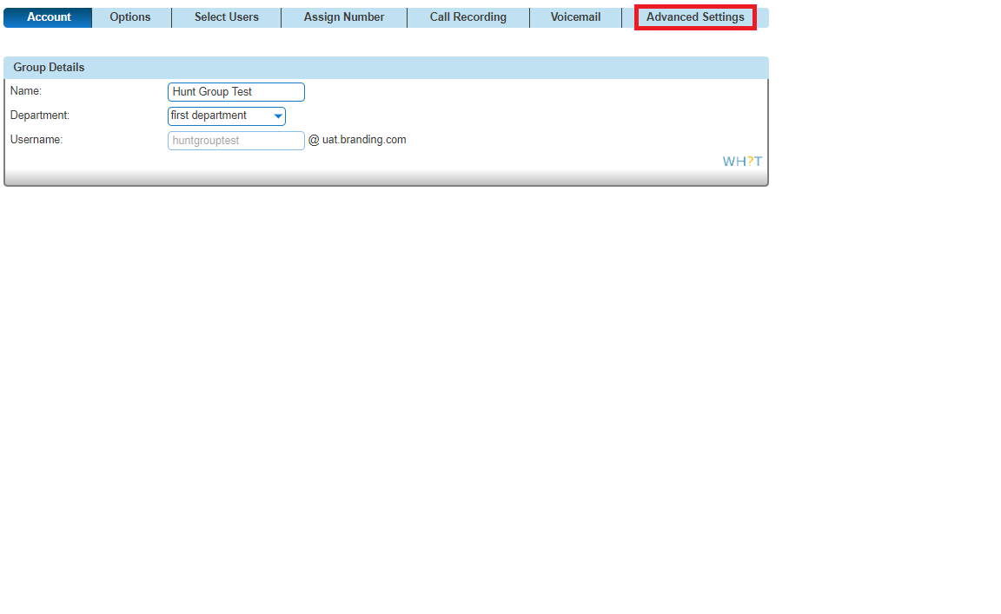Click the Username field huntgrouptest
The width and height of the screenshot is (1001, 614).
[x=236, y=141]
